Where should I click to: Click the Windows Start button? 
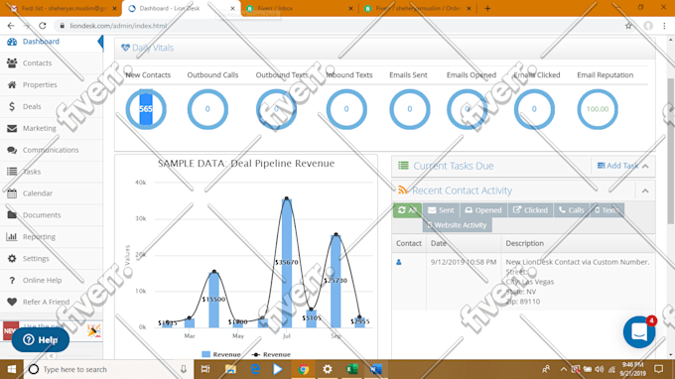(x=12, y=369)
